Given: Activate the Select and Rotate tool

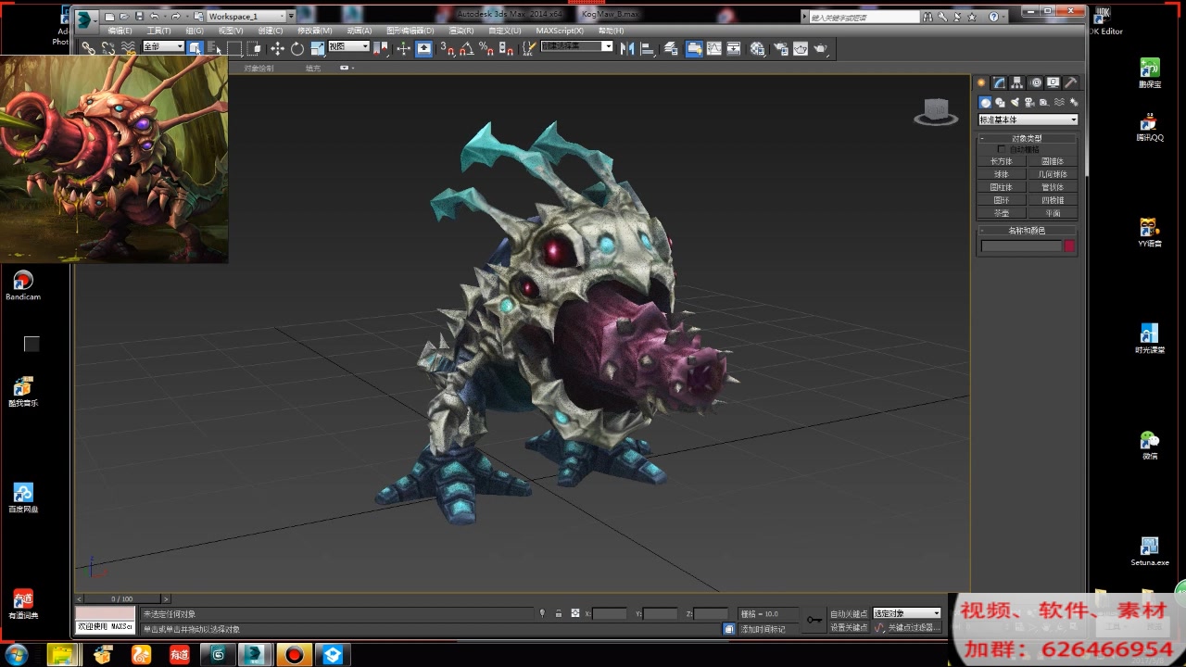Looking at the screenshot, I should [297, 48].
